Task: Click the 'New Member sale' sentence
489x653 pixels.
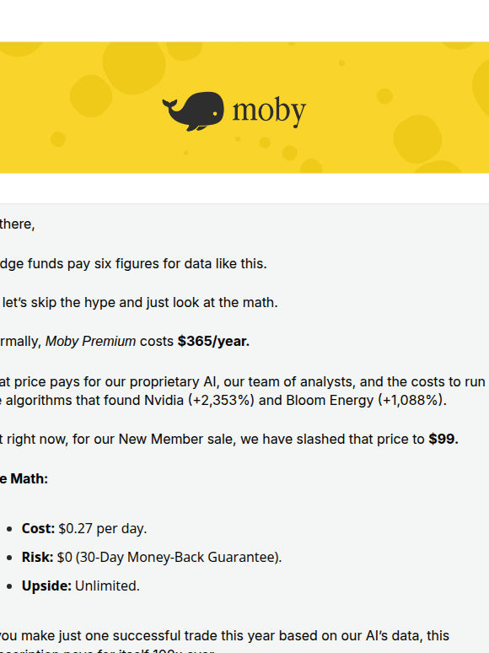Action: [x=228, y=440]
